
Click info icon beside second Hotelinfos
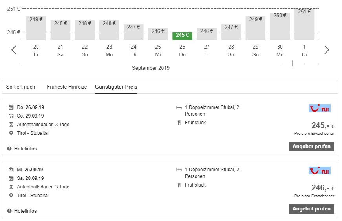point(9,211)
